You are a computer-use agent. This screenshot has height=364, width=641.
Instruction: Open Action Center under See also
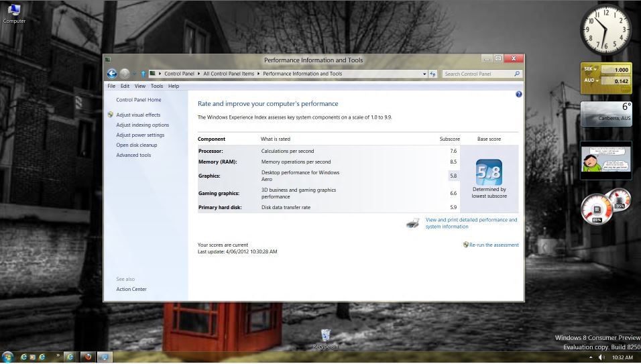point(131,289)
